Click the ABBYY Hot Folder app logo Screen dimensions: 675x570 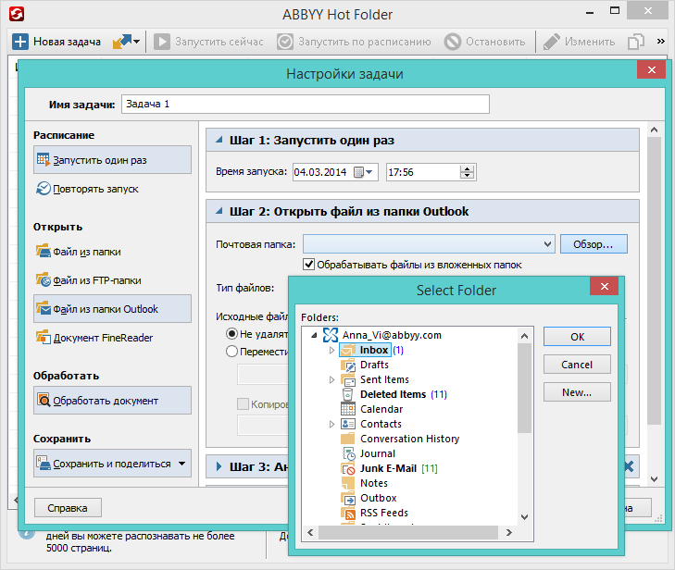pyautogui.click(x=17, y=14)
